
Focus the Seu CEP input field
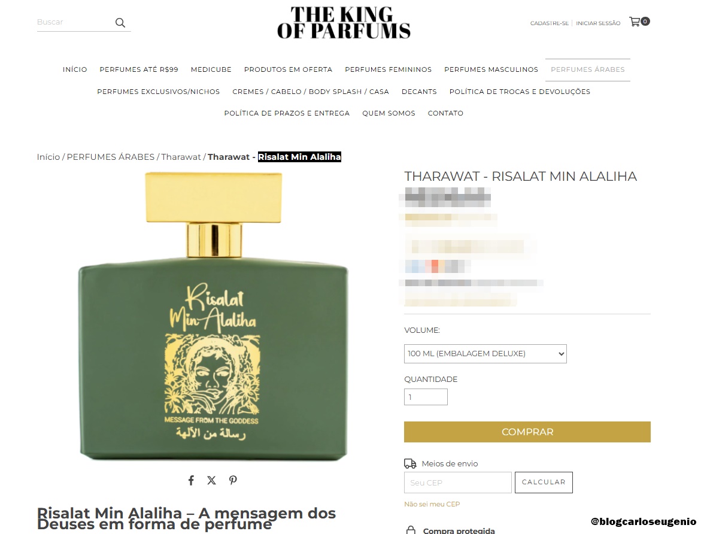tap(457, 483)
